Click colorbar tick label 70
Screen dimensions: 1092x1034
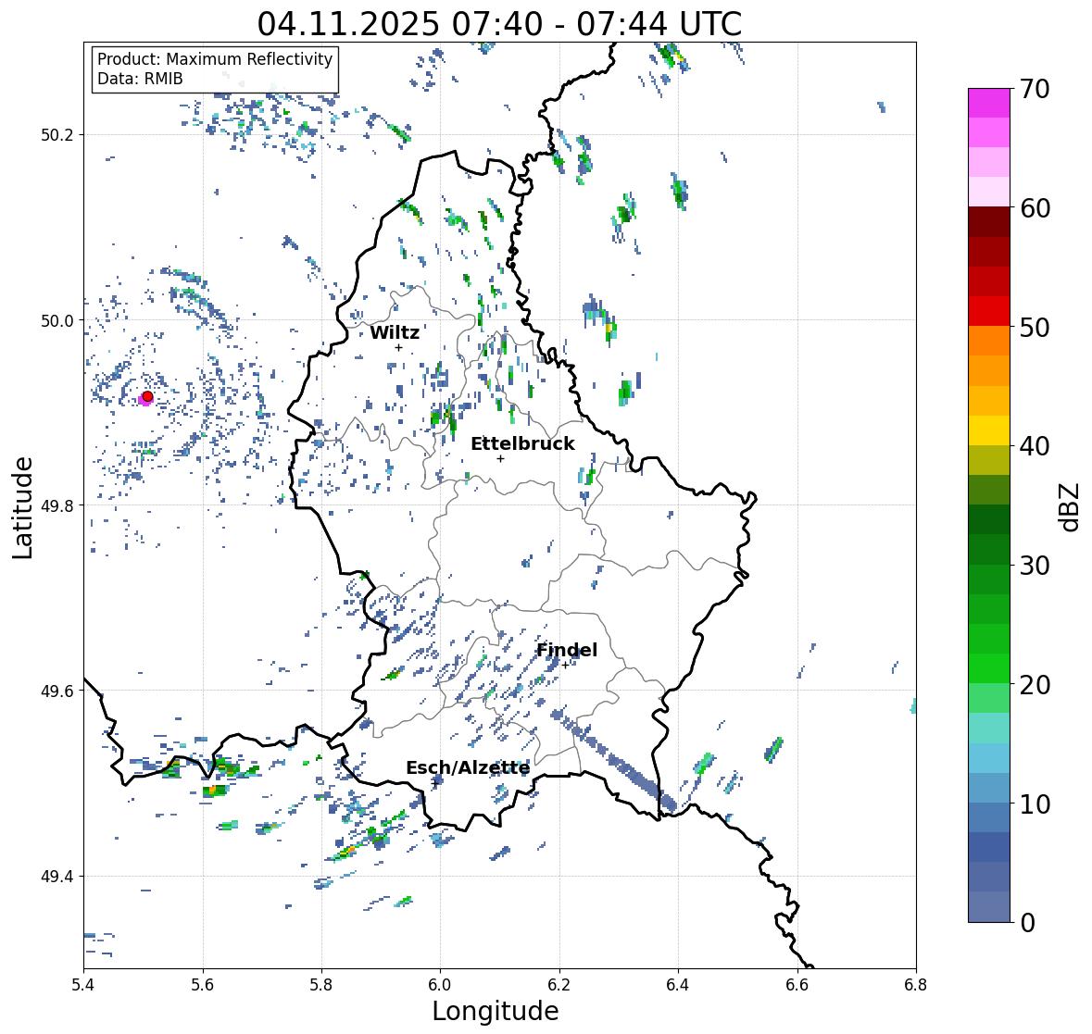[1035, 89]
